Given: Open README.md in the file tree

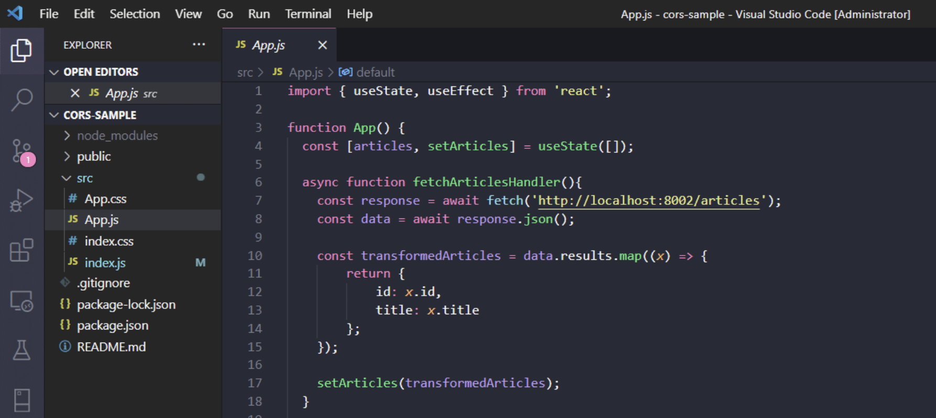Looking at the screenshot, I should [x=111, y=347].
